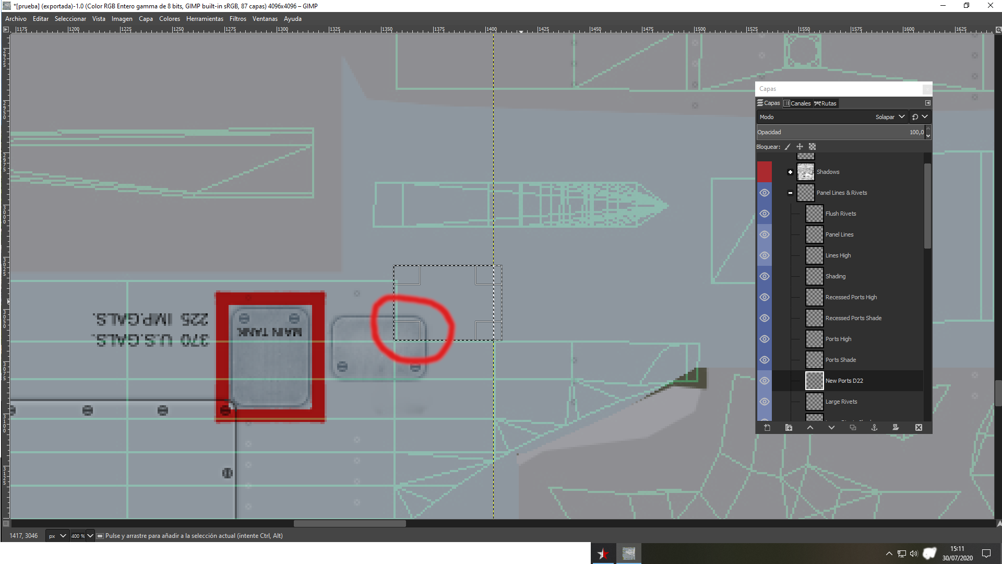
Task: Toggle lock alpha channel checkerboard icon
Action: click(812, 147)
